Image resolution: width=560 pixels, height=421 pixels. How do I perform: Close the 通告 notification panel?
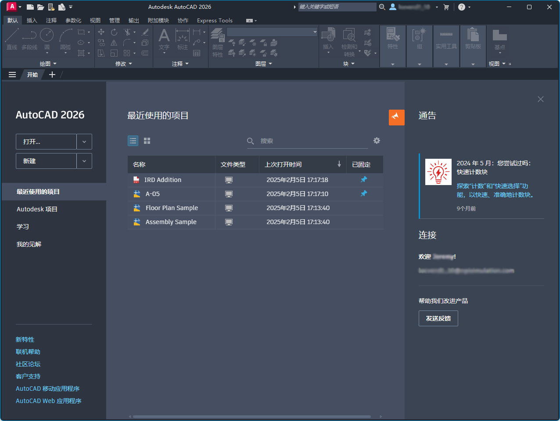[x=541, y=99]
